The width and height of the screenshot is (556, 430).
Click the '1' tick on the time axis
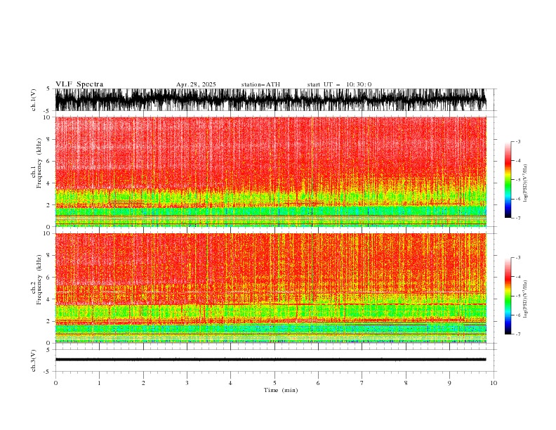[99, 383]
